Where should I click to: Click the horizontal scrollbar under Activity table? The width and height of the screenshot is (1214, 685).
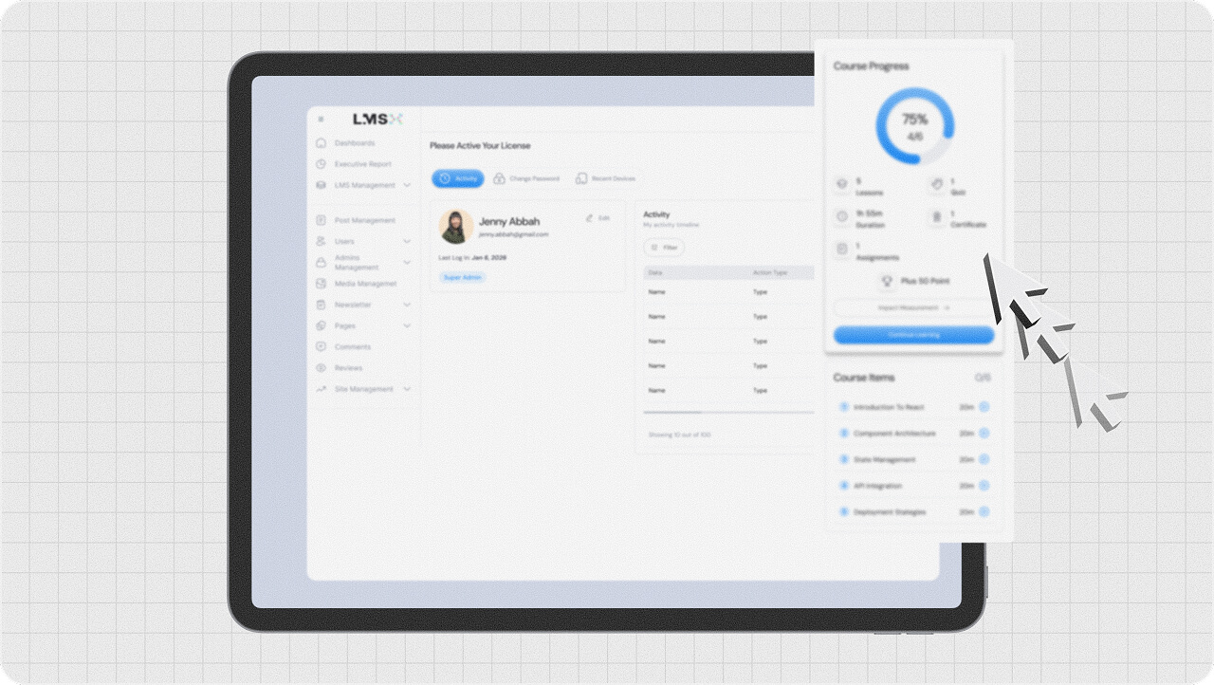tap(672, 413)
